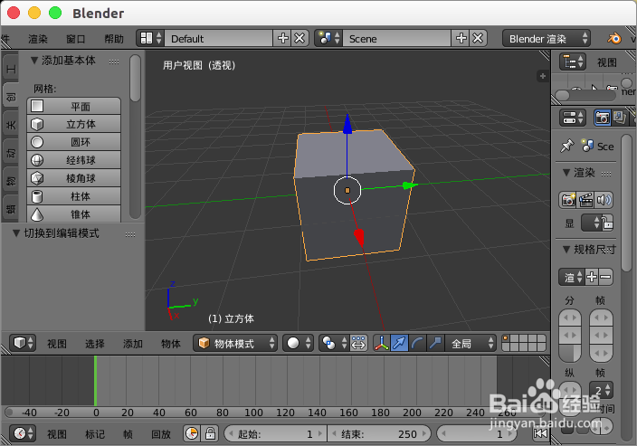Add a Cylinder mesh (柱体)
The image size is (637, 446).
click(74, 196)
